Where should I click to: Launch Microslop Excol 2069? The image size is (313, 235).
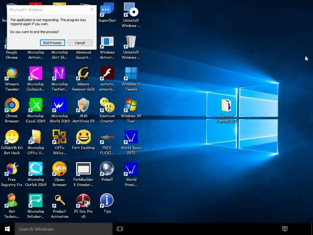tap(35, 110)
